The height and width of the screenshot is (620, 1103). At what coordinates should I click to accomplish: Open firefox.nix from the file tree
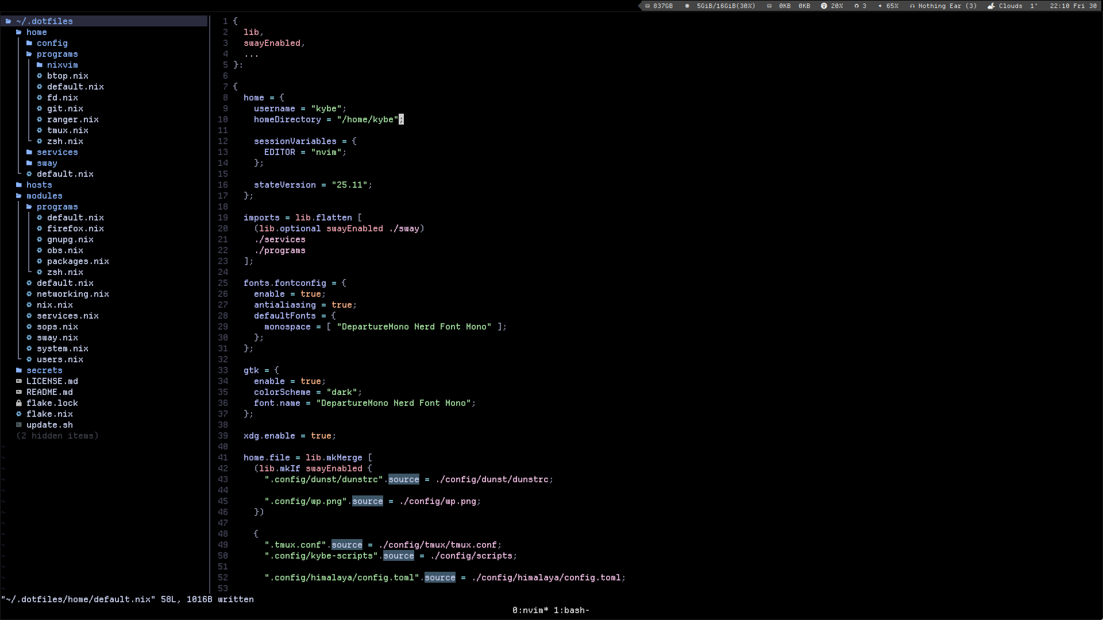[75, 228]
